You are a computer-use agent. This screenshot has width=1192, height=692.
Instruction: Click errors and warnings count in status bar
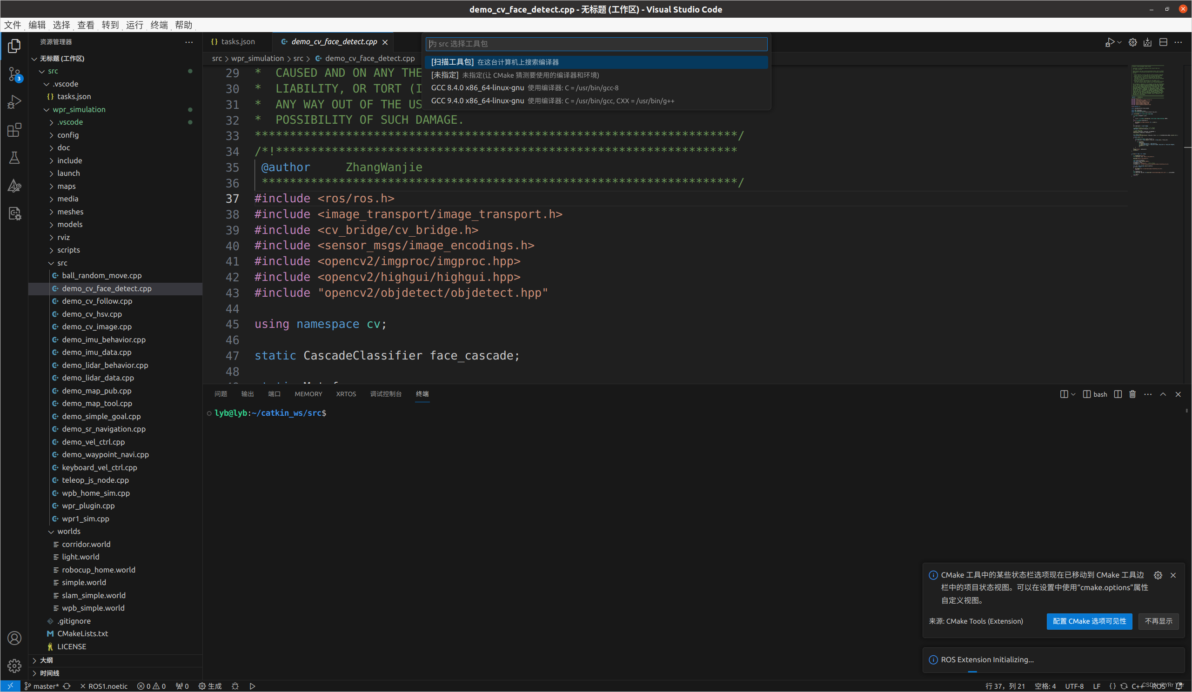[151, 686]
